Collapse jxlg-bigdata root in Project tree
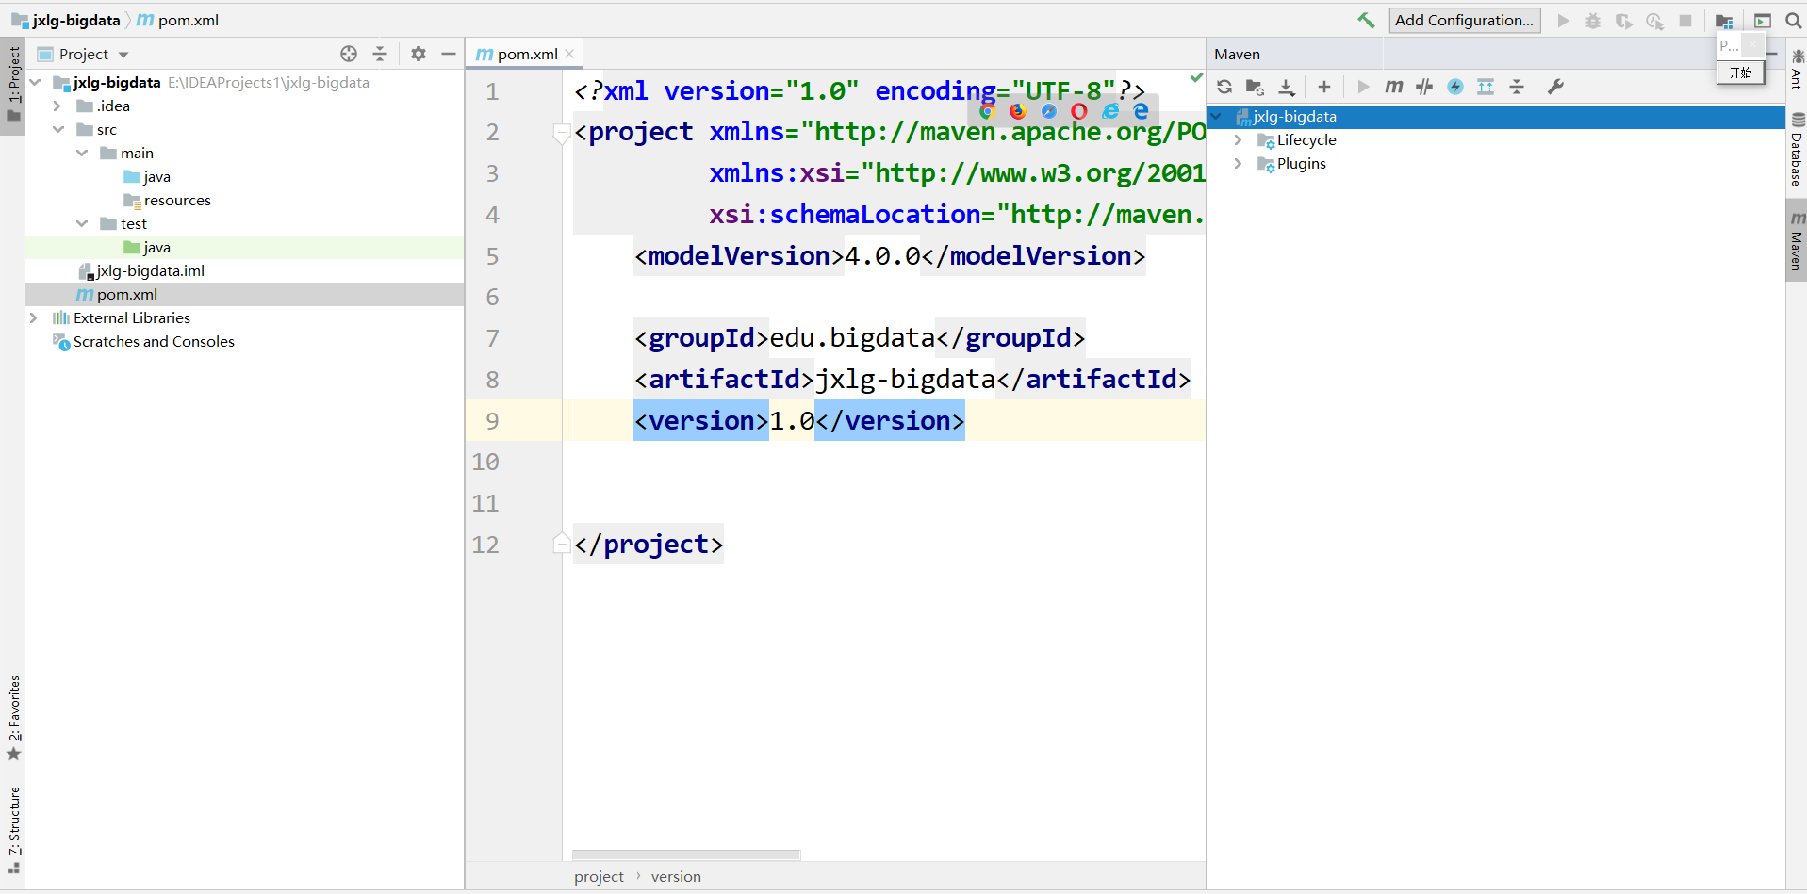This screenshot has height=894, width=1807. (35, 83)
